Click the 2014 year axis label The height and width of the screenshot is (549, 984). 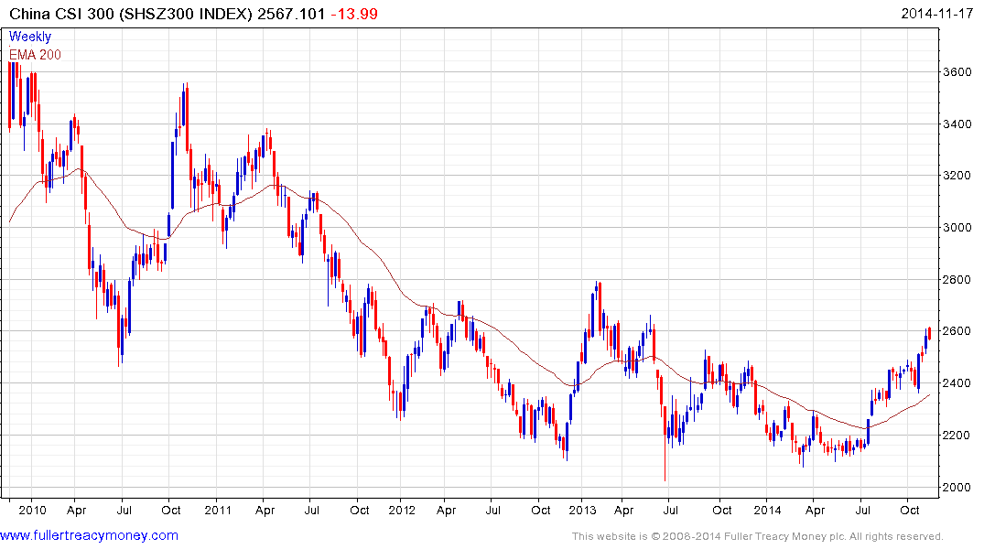(x=767, y=510)
